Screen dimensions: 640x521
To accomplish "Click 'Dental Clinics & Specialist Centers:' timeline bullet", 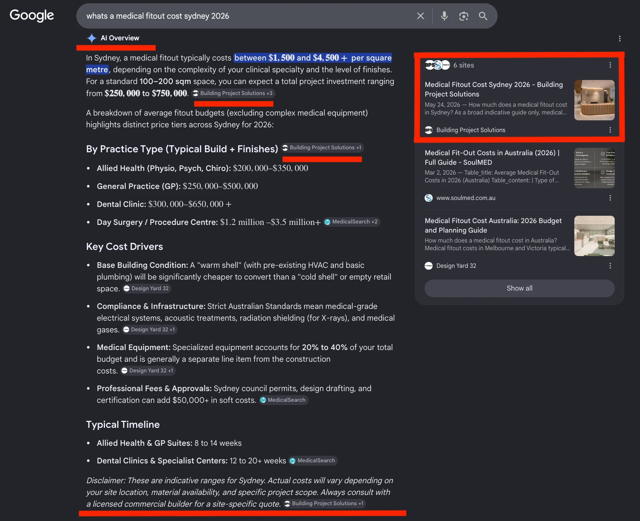I will 162,461.
